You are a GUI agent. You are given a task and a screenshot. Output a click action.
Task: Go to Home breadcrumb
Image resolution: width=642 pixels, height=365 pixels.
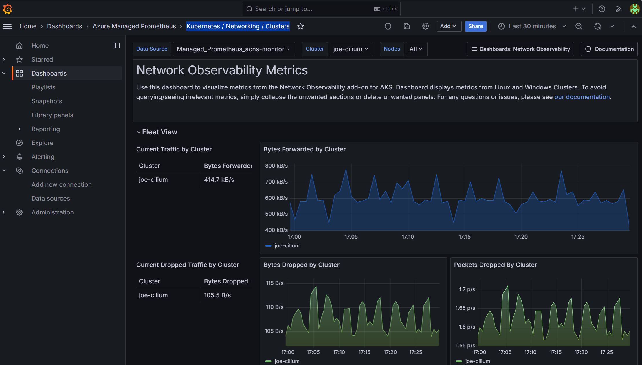pyautogui.click(x=28, y=26)
